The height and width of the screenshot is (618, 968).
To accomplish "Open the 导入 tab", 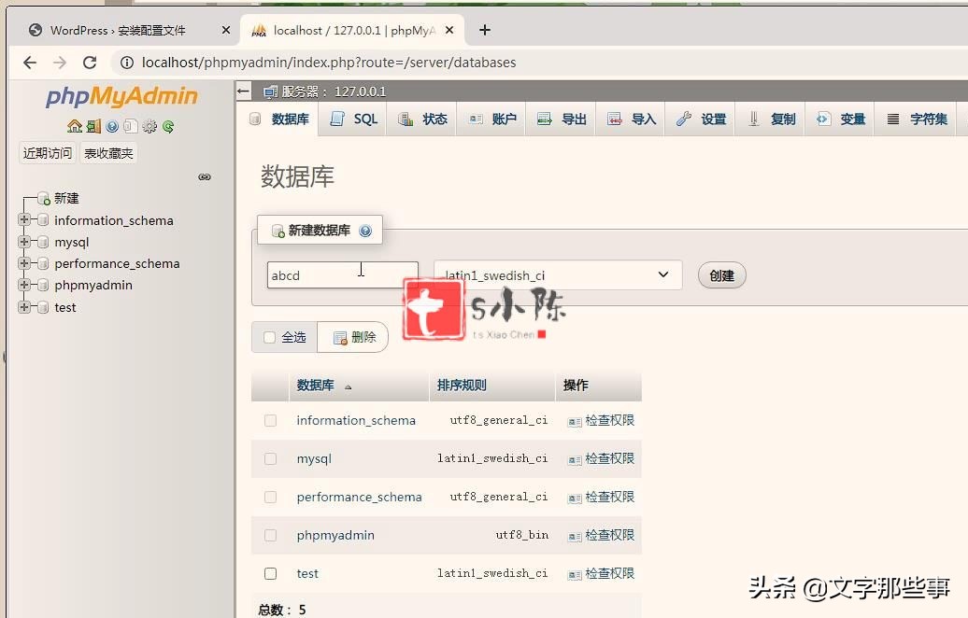I will pos(631,119).
